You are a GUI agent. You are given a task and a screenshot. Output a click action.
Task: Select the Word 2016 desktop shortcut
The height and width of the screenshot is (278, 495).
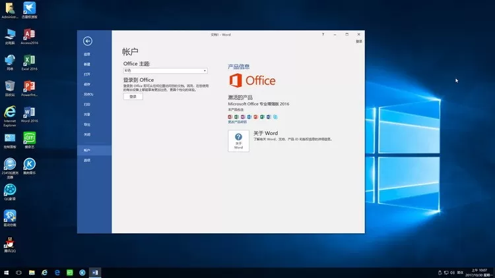(29, 115)
